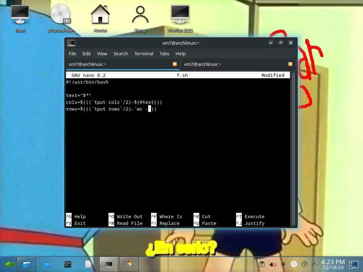
Task: Click the 'f.sh' filename in nano header
Action: pyautogui.click(x=182, y=75)
